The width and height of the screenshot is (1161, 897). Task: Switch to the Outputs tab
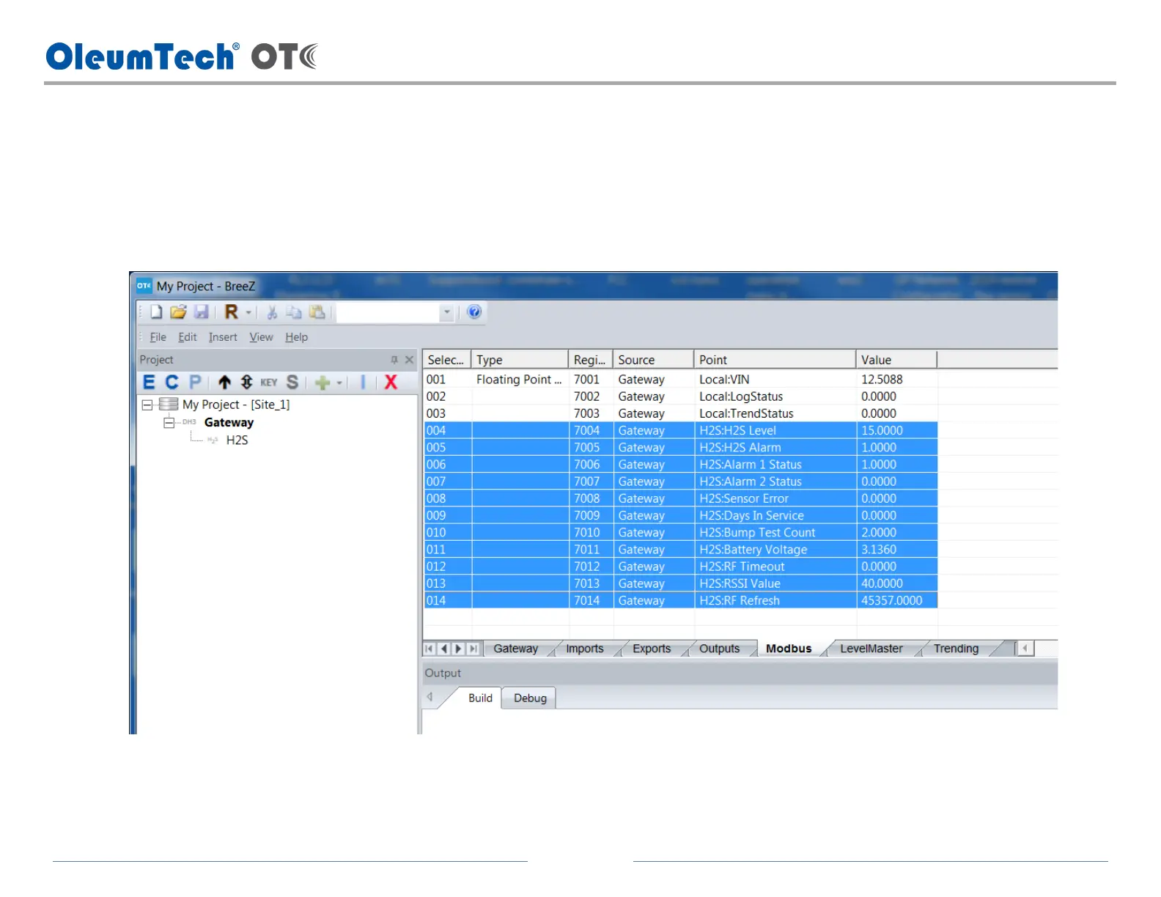coord(720,649)
